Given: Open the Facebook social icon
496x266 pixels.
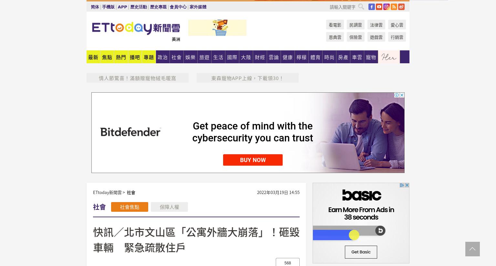Looking at the screenshot, I should coord(372,7).
